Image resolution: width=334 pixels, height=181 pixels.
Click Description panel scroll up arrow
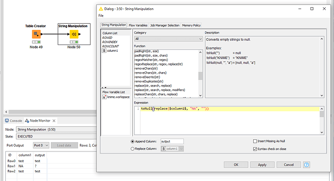click(321, 39)
